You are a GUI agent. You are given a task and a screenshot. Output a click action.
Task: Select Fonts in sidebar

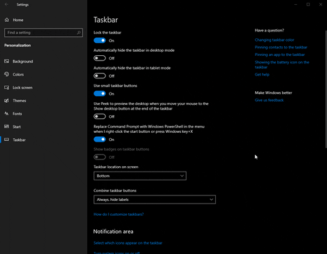pos(17,114)
